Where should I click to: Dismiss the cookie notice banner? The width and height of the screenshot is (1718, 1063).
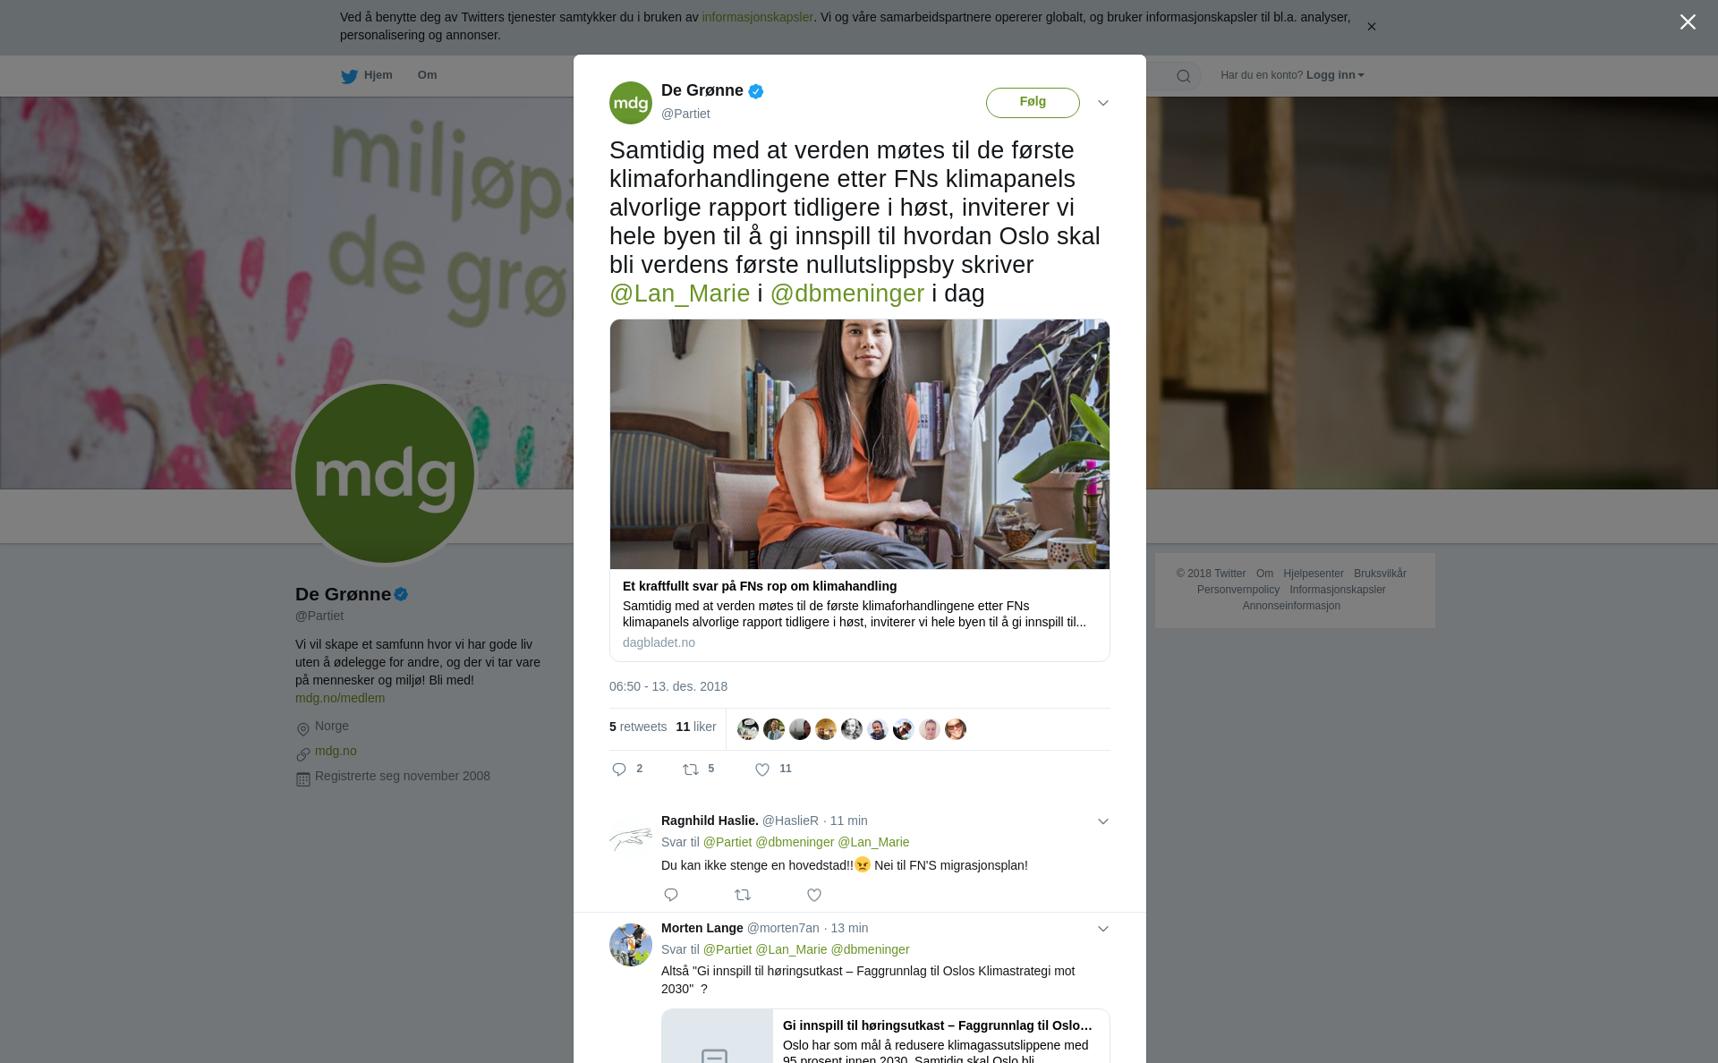(1371, 27)
